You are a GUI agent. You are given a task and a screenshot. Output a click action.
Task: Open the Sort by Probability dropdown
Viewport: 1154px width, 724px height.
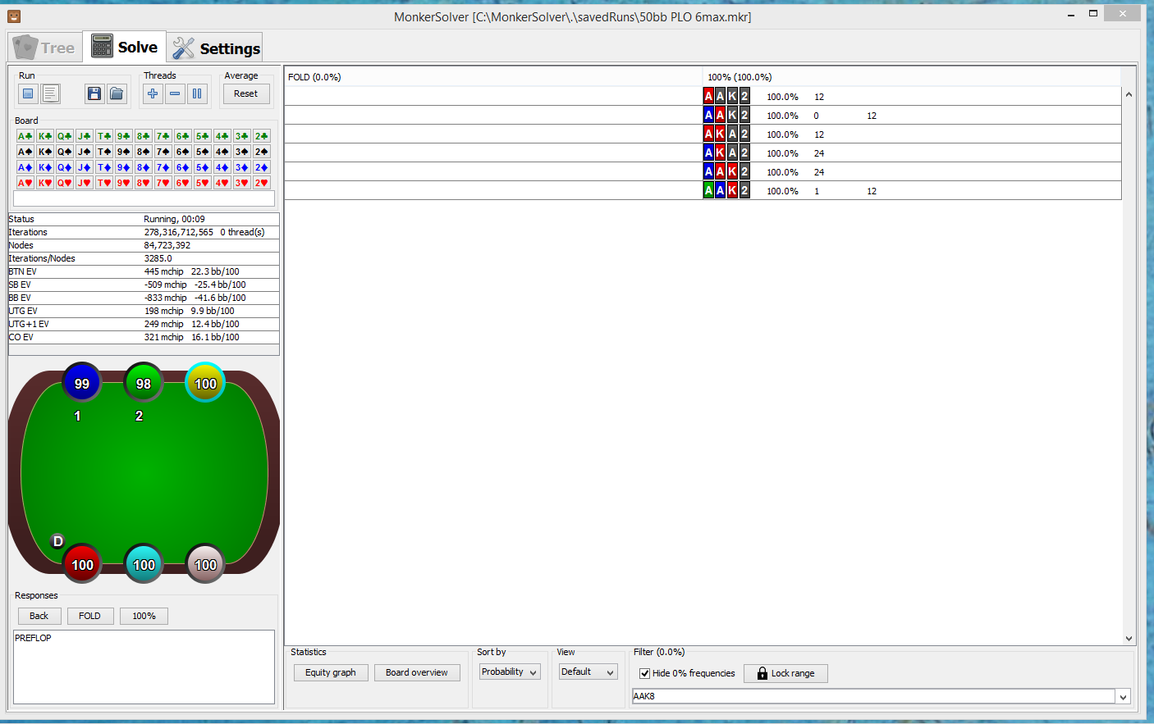click(x=510, y=672)
